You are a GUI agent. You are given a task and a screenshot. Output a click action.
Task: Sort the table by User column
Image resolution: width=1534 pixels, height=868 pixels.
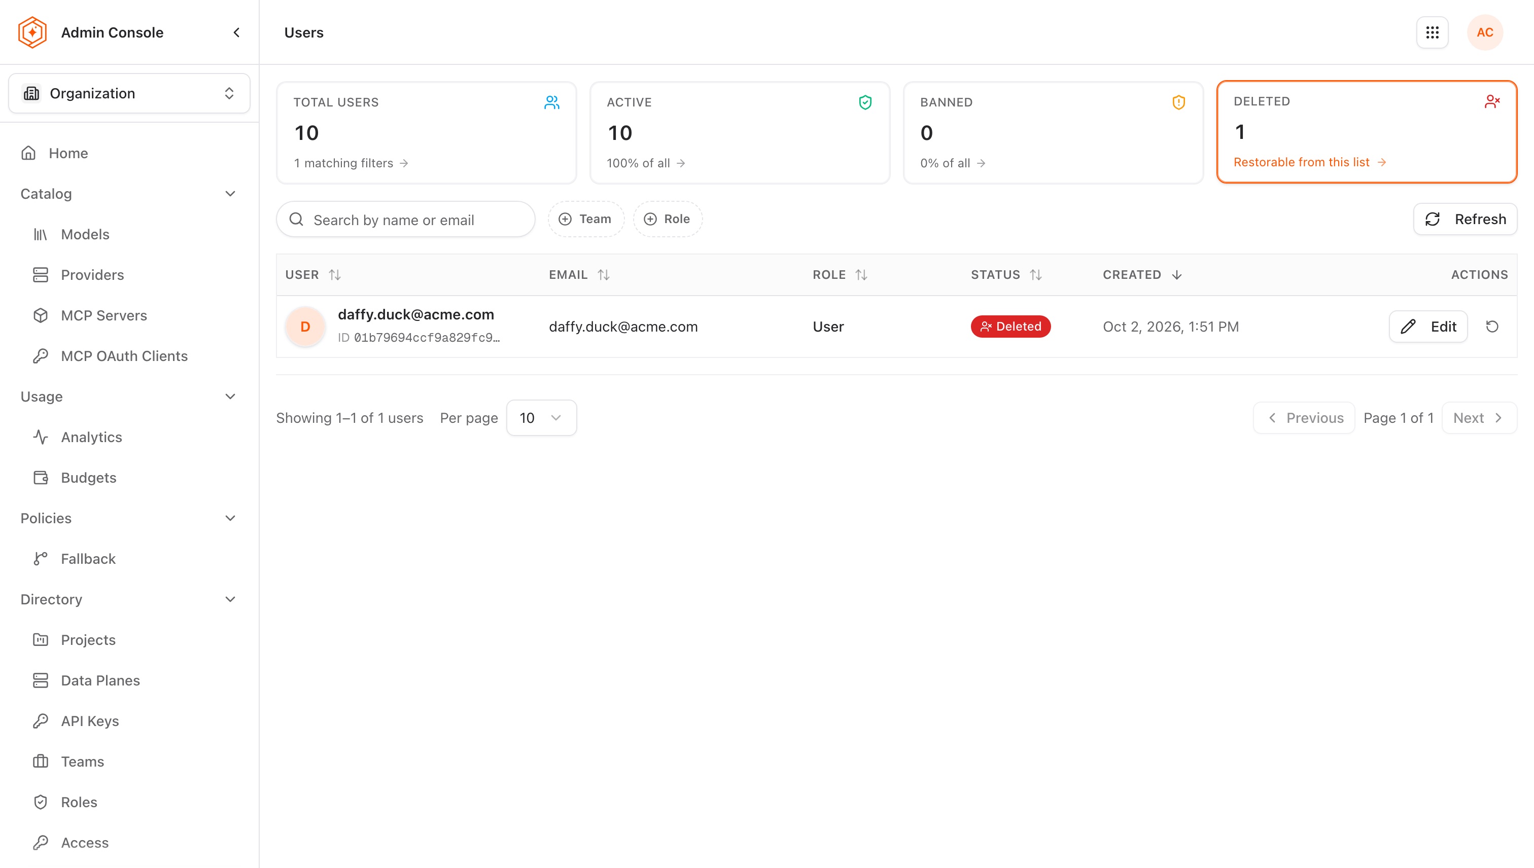[313, 274]
